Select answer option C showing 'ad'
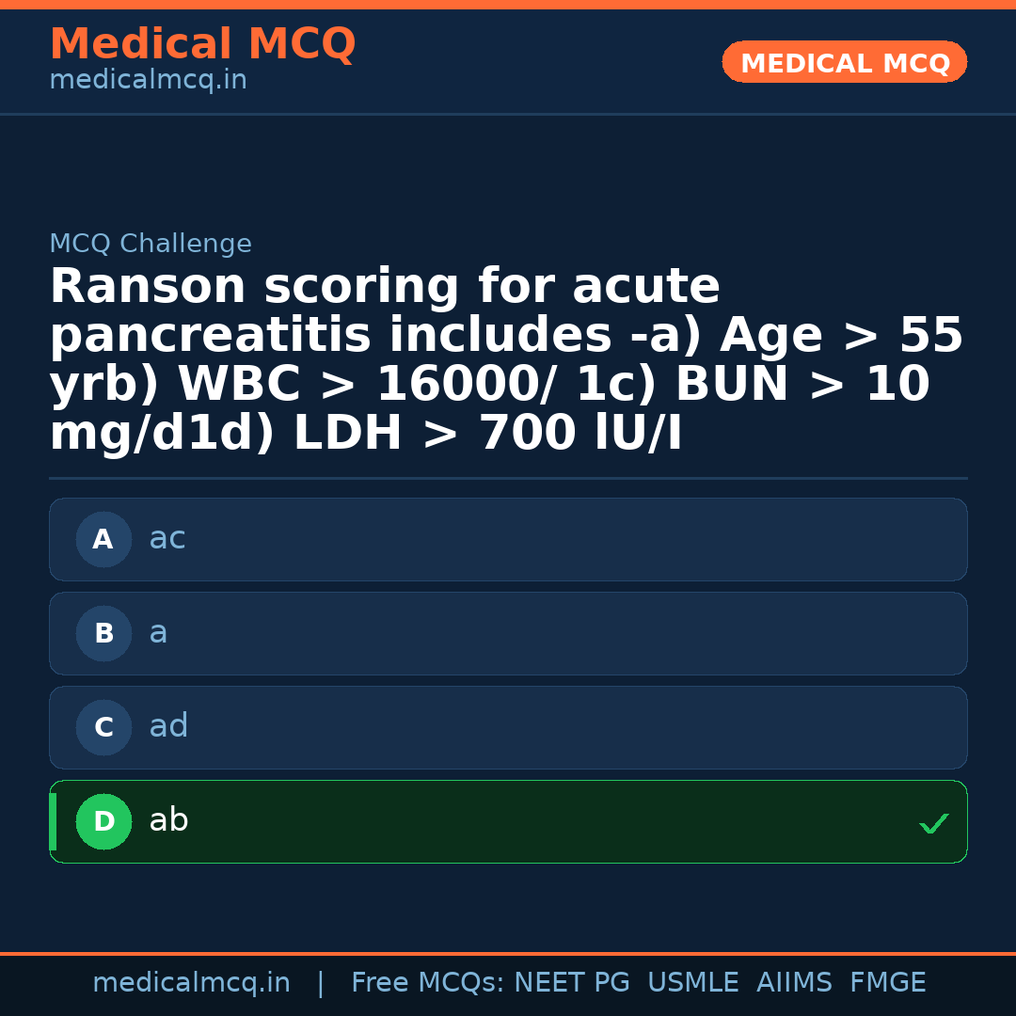The image size is (1016, 1016). 508,727
